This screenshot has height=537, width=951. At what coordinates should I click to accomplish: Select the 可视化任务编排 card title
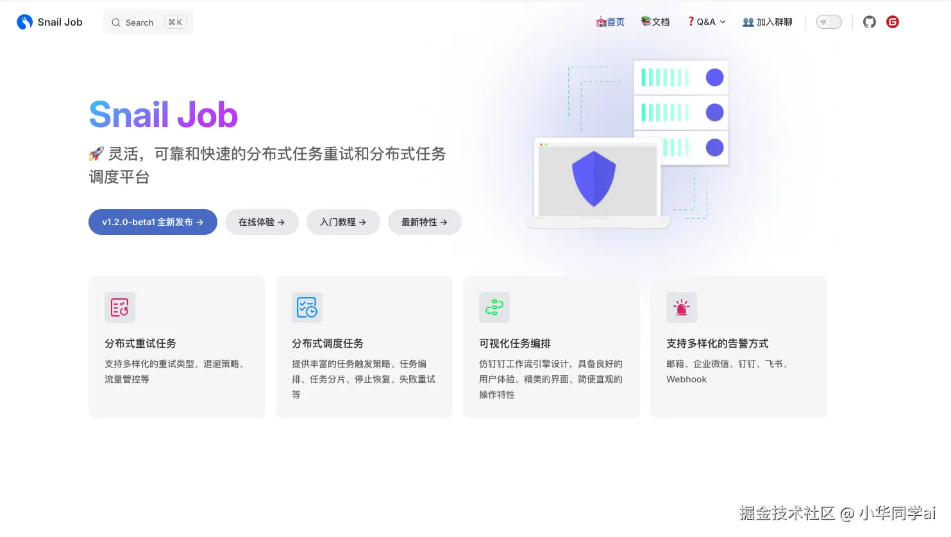pos(515,343)
